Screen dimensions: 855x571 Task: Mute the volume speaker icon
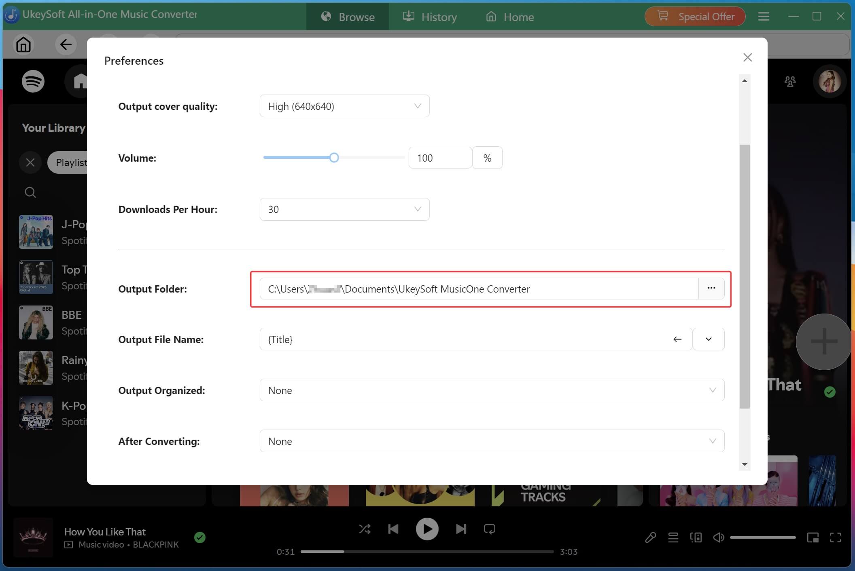(x=718, y=537)
